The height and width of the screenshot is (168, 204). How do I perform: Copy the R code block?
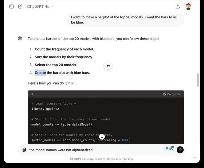click(172, 94)
